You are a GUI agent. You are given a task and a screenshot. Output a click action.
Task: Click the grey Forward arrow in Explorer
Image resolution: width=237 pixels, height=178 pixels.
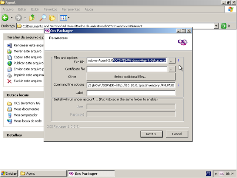pyautogui.click(x=19, y=18)
